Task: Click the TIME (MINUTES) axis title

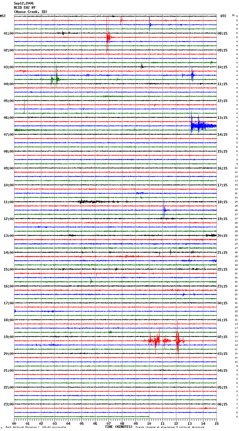Action: (119, 427)
